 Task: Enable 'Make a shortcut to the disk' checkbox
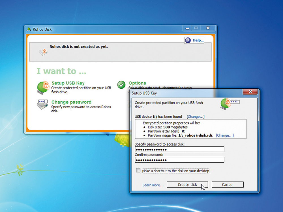click(138, 170)
